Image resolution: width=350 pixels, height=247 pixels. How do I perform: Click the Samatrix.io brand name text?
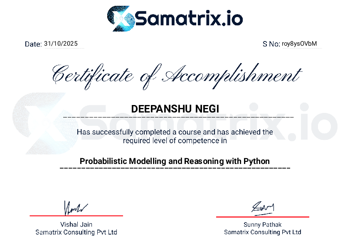(x=189, y=19)
